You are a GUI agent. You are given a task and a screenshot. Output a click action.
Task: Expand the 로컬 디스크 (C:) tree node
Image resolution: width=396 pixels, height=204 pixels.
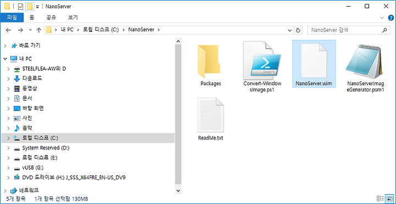click(x=9, y=138)
